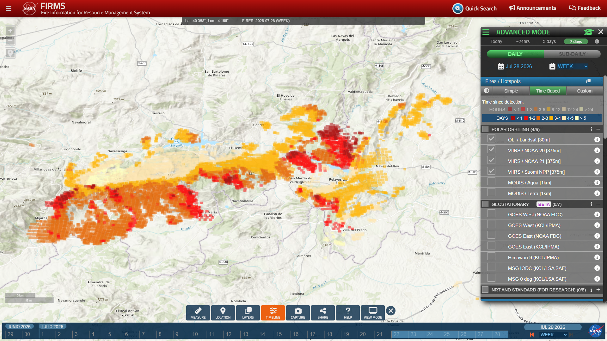Image resolution: width=607 pixels, height=341 pixels.
Task: Open the WEEK dropdown on the timeline
Action: (553, 335)
